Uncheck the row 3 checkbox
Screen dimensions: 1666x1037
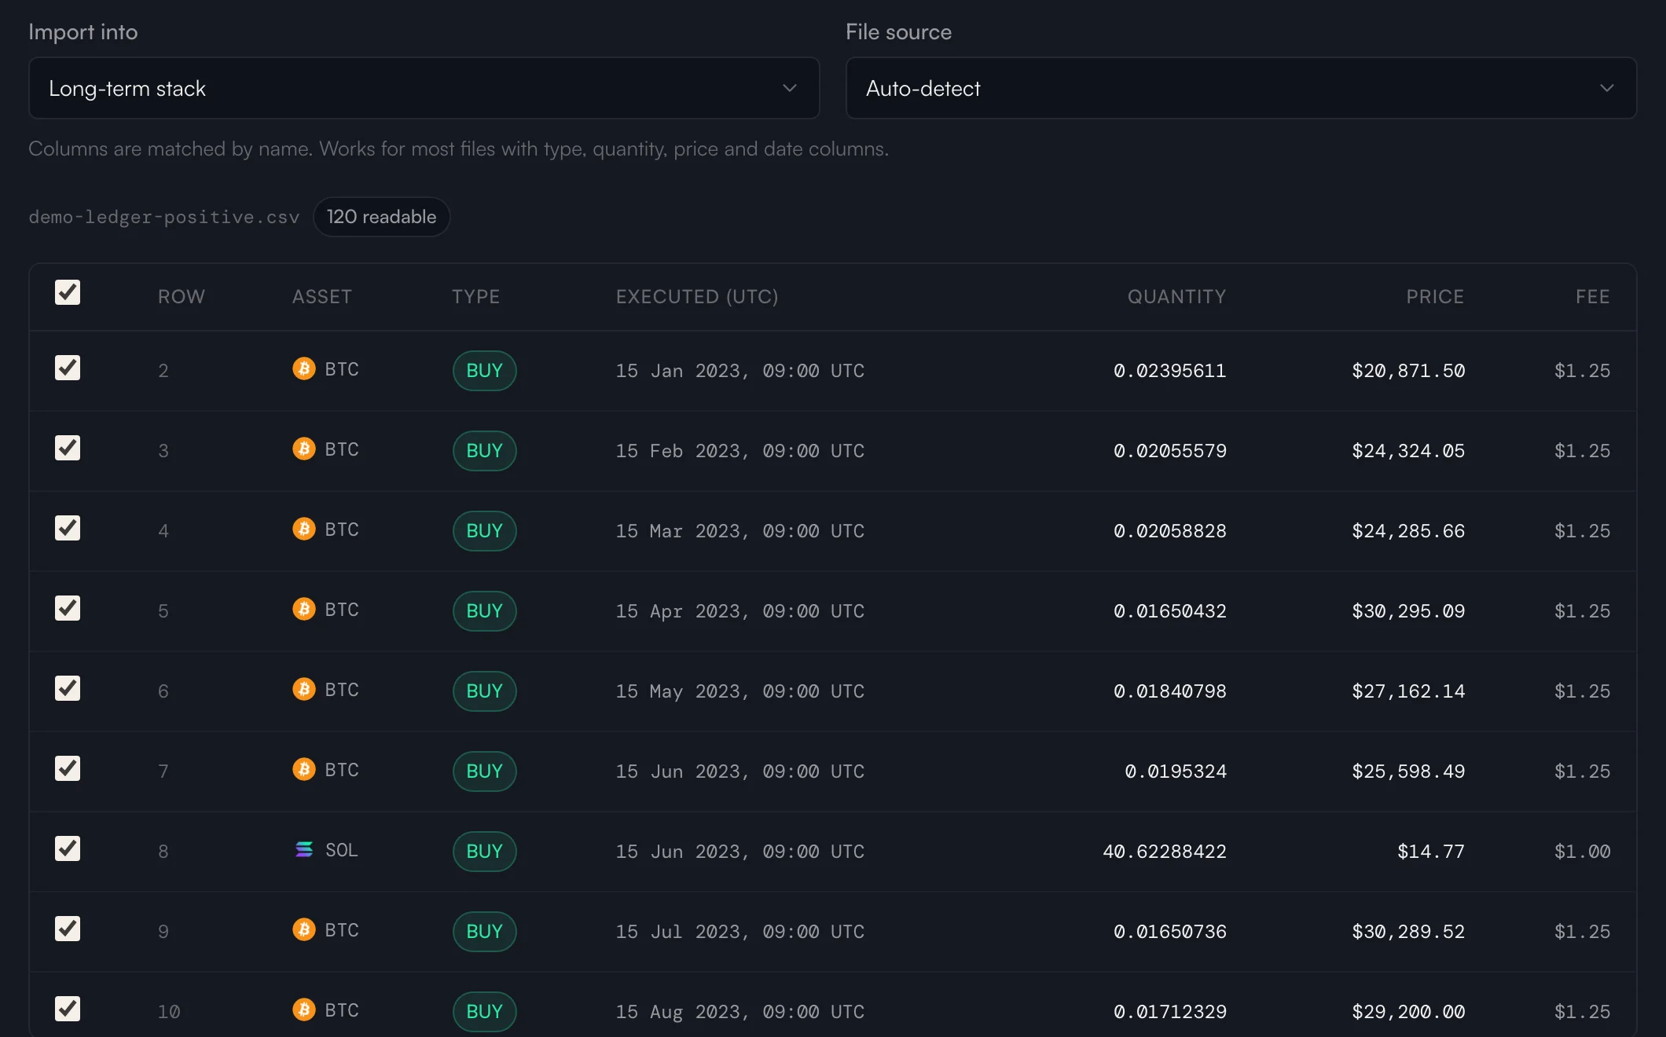(x=68, y=448)
